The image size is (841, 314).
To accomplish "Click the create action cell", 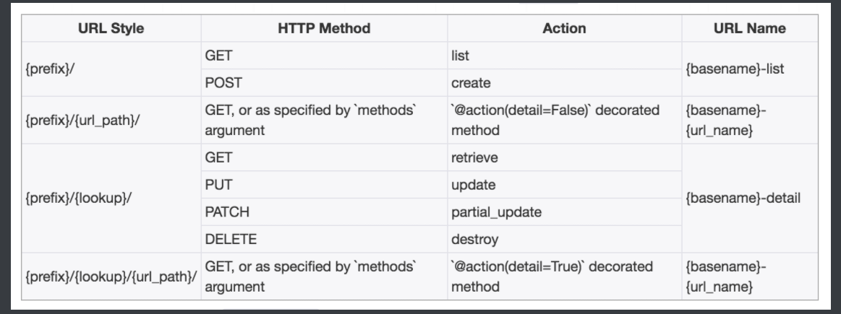I will tap(471, 83).
